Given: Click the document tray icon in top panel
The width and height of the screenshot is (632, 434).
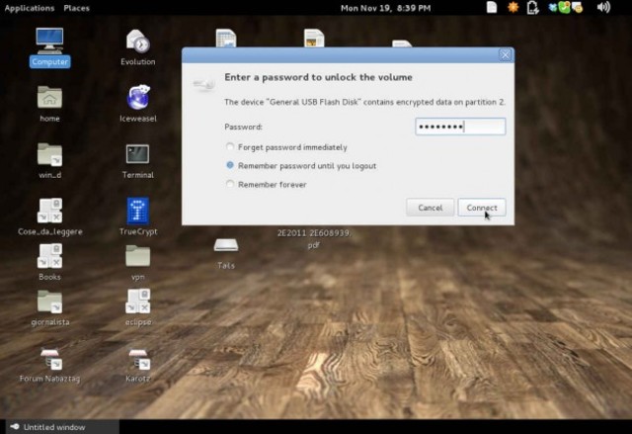Looking at the screenshot, I should click(492, 7).
